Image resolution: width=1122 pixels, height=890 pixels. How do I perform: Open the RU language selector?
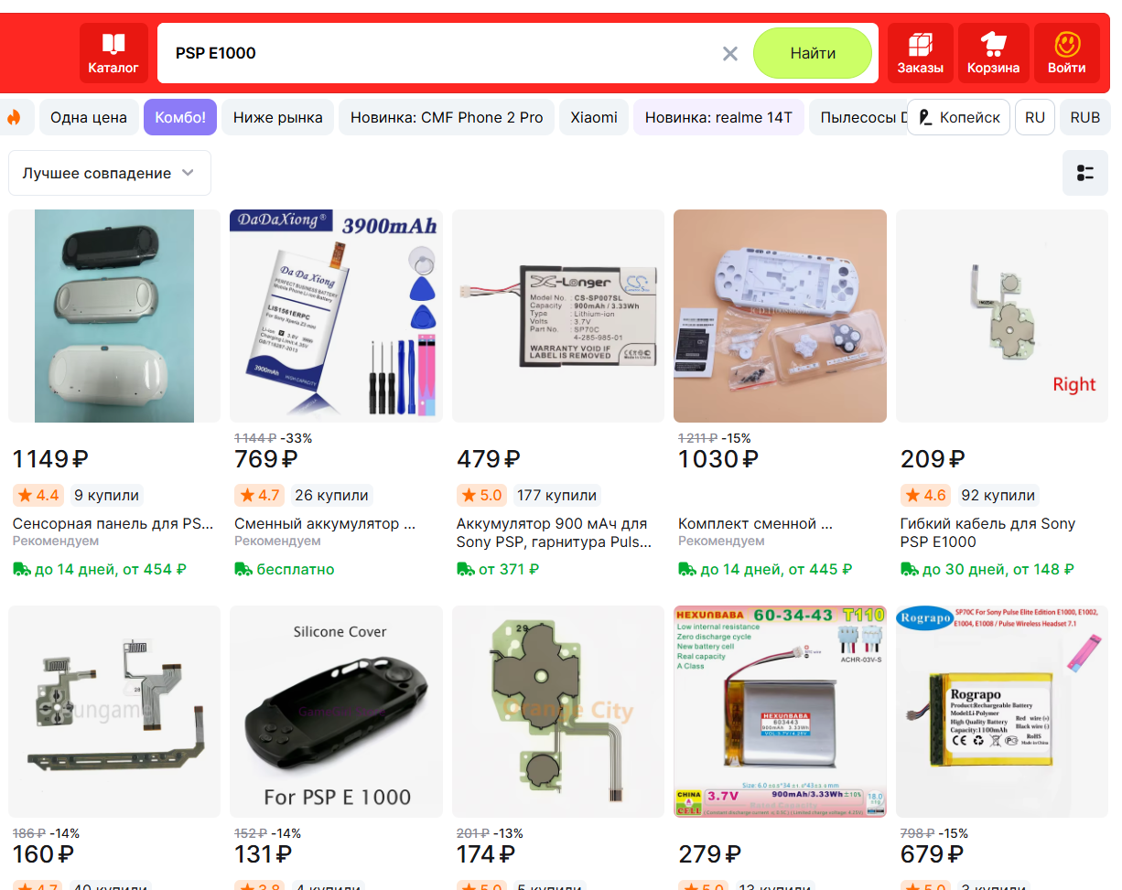(x=1035, y=117)
